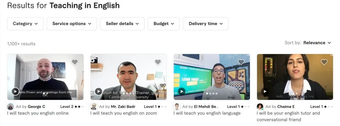Open Chaima E's profile avatar

260,107
